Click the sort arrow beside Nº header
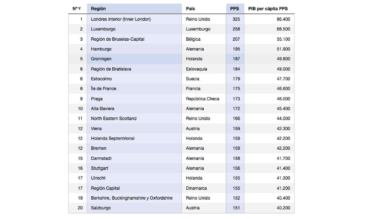The image size is (389, 219). [x=79, y=9]
